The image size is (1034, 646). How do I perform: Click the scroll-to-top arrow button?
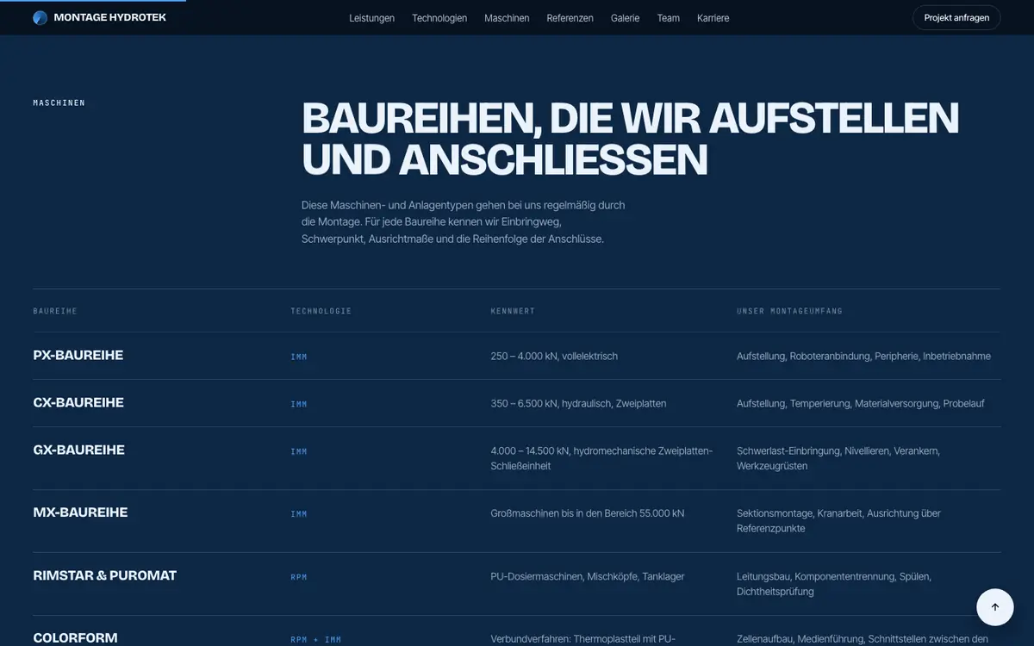coord(995,606)
